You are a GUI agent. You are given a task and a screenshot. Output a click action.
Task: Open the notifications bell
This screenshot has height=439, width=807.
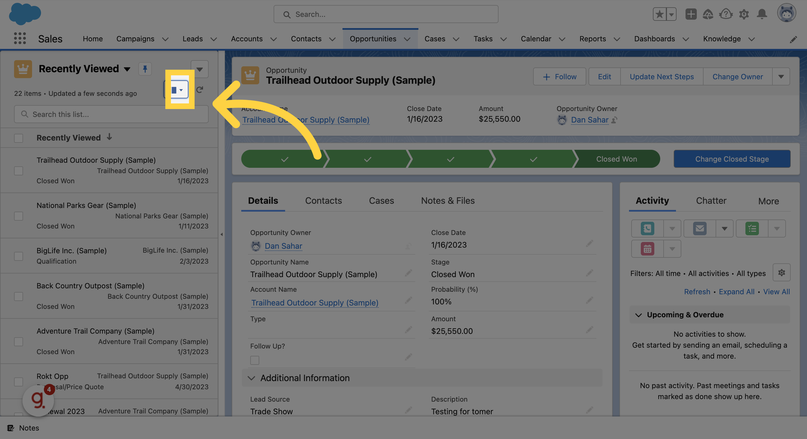click(x=762, y=14)
